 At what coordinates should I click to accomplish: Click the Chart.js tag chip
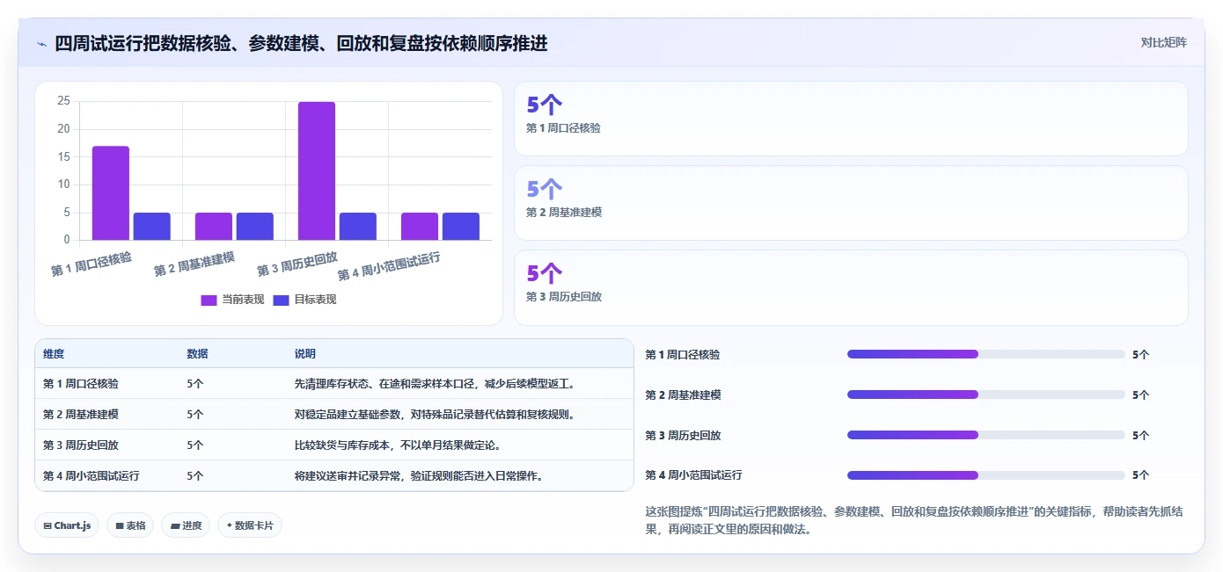coord(68,525)
